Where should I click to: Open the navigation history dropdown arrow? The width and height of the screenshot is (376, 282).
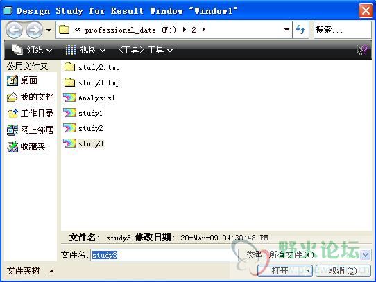click(49, 30)
